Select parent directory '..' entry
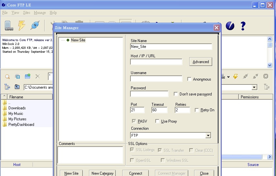The width and height of the screenshot is (276, 176). (9, 103)
